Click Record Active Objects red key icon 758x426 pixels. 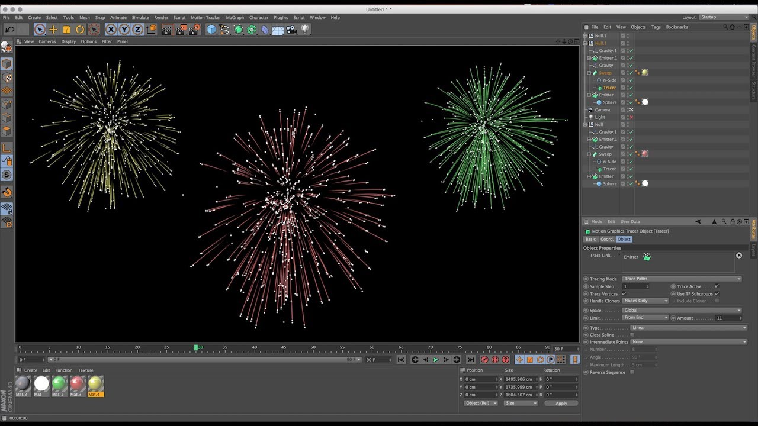pos(484,359)
